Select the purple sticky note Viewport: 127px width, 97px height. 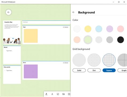(x=31, y=71)
